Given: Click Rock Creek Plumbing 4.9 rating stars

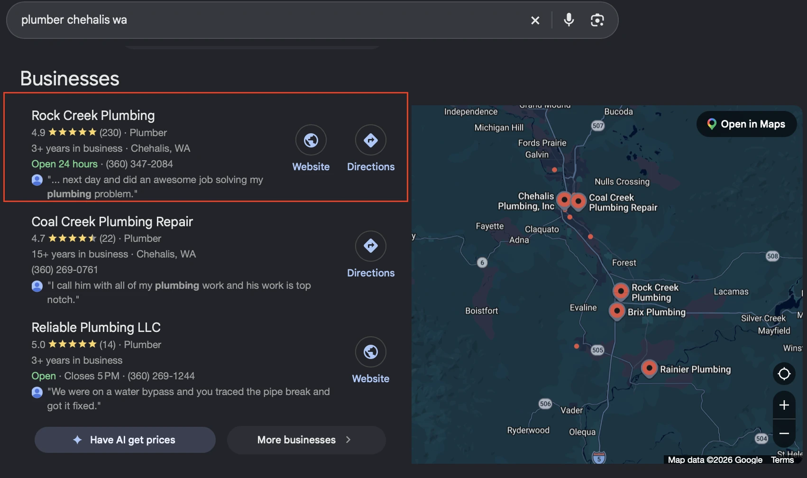Looking at the screenshot, I should [73, 132].
